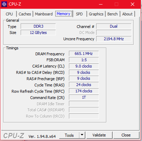Select the Mainboard tab
The image size is (142, 141).
(x=44, y=14)
